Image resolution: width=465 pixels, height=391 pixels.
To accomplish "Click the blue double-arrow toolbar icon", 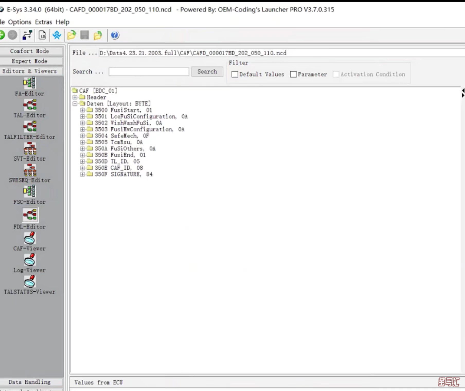I will 57,35.
